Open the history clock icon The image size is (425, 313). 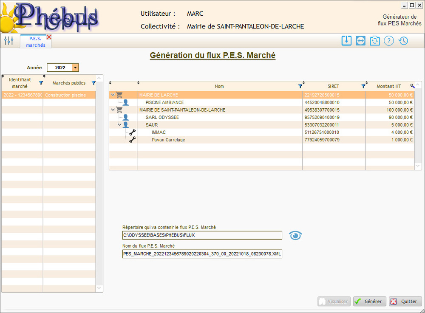[x=403, y=41]
